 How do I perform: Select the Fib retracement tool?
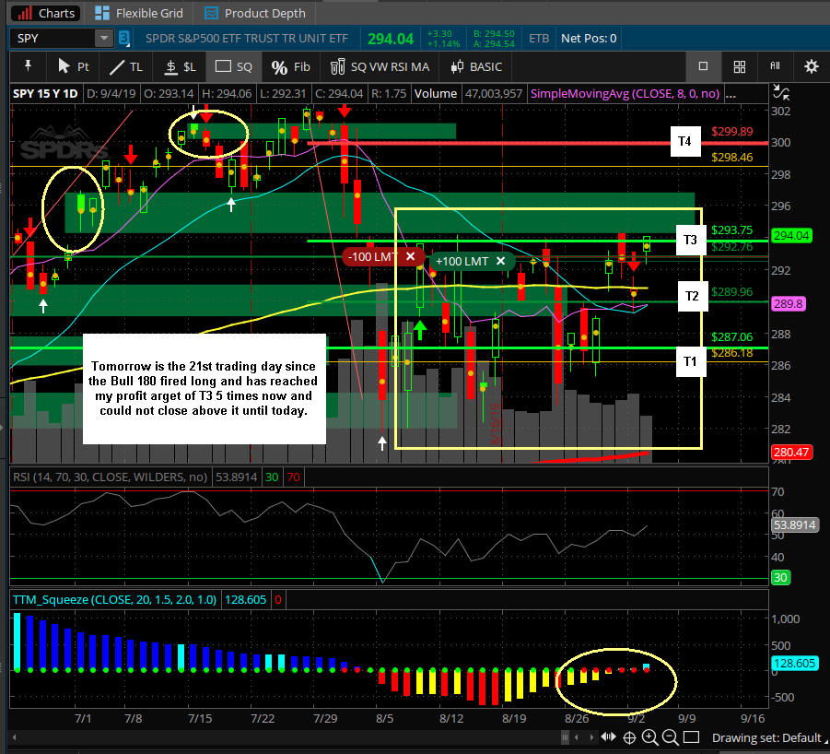pyautogui.click(x=290, y=66)
